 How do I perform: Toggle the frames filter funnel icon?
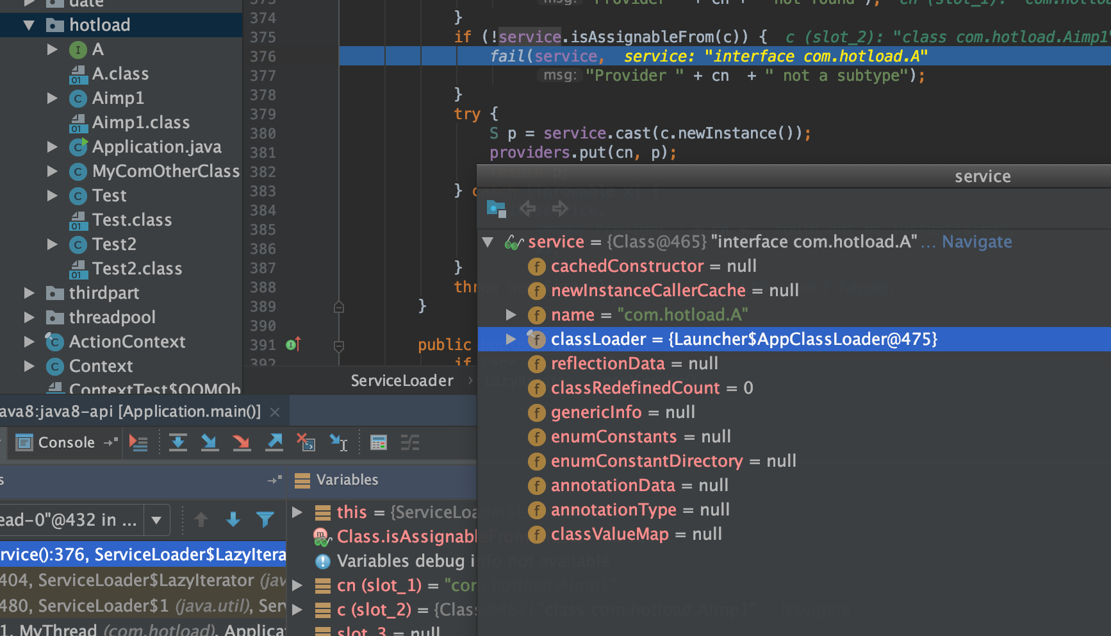pyautogui.click(x=265, y=520)
